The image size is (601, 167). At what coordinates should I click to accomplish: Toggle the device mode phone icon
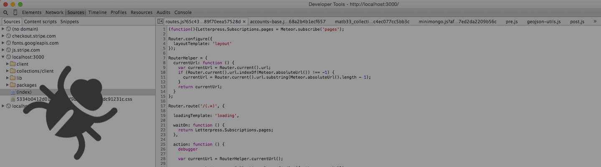point(15,13)
